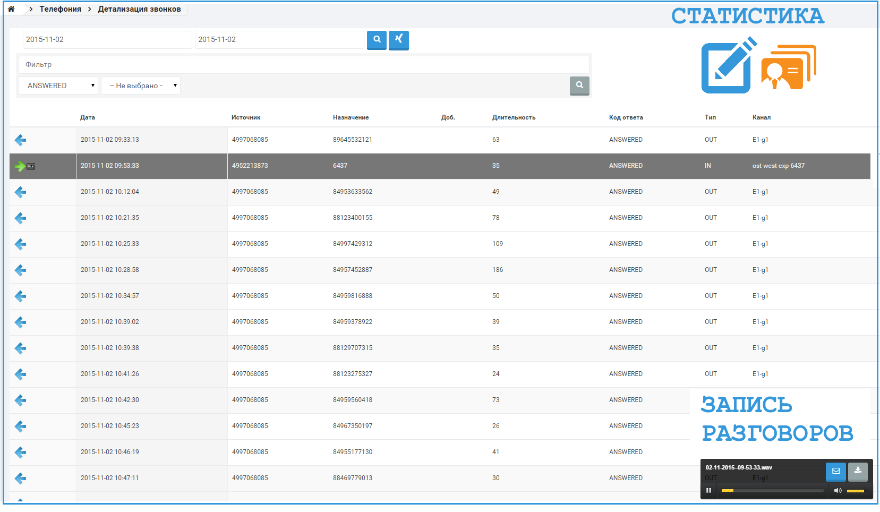Open the 'Не выбрано' dropdown

[141, 86]
